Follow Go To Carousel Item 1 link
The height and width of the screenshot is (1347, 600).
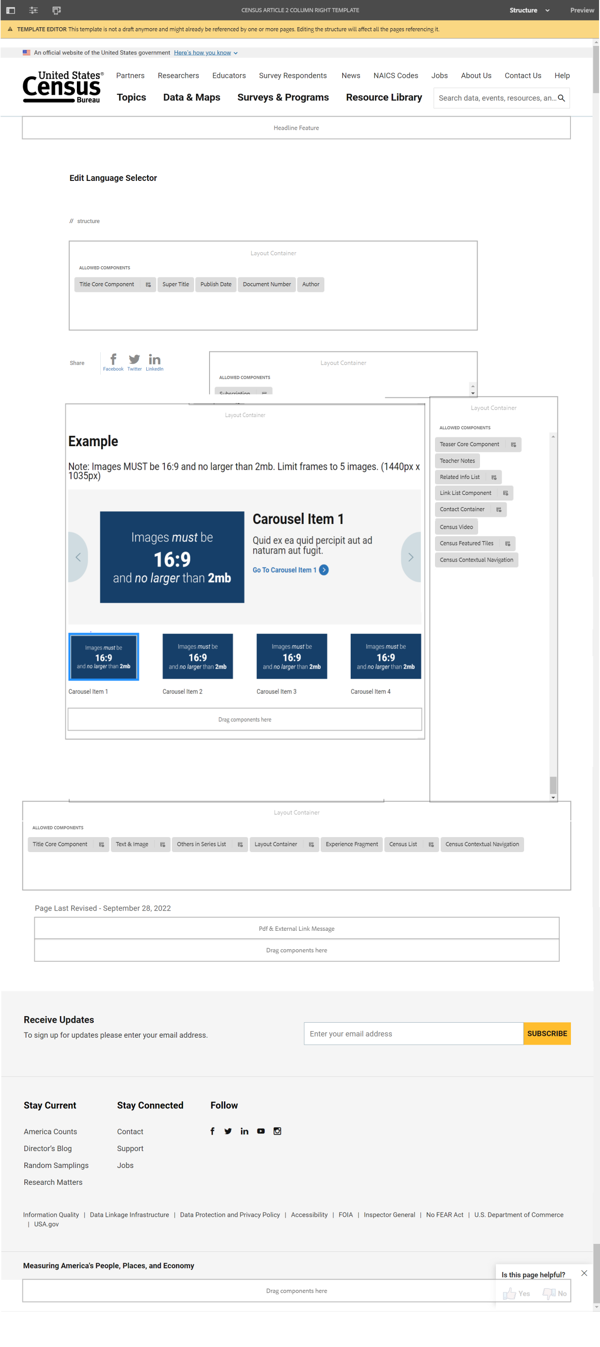point(290,570)
